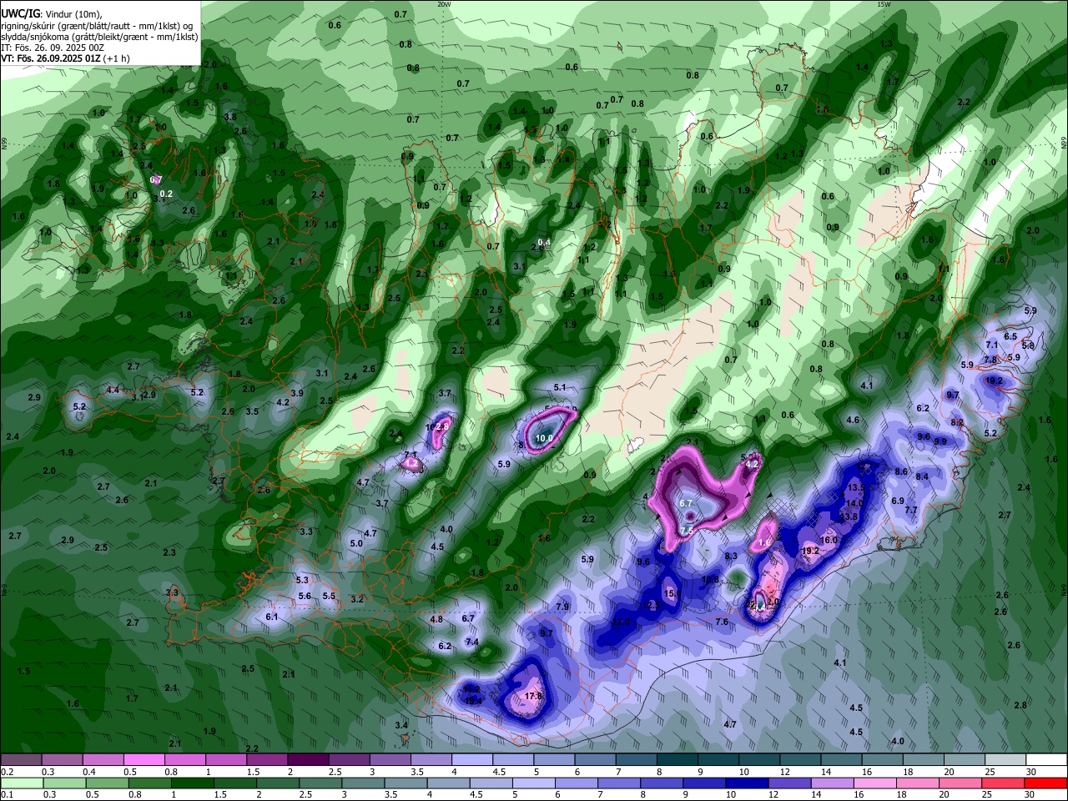1068x801 pixels.
Task: Click the bright pink upper swatch labeled 0.5
Action: 144,759
